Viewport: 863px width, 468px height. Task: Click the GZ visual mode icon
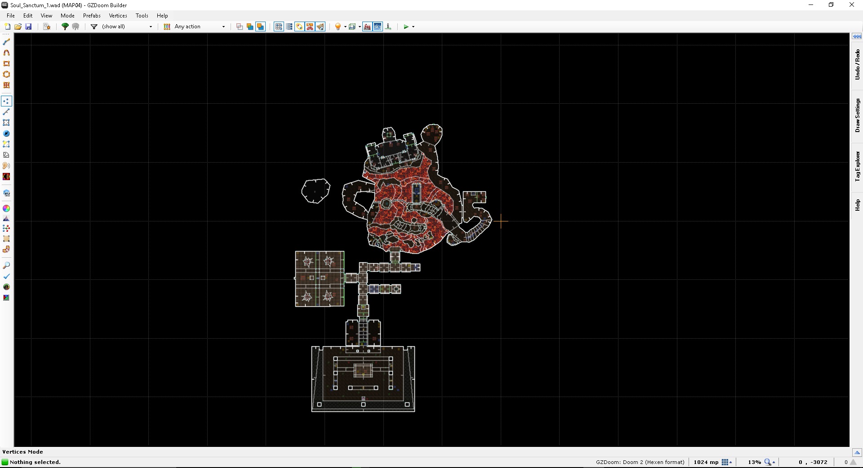pyautogui.click(x=6, y=193)
